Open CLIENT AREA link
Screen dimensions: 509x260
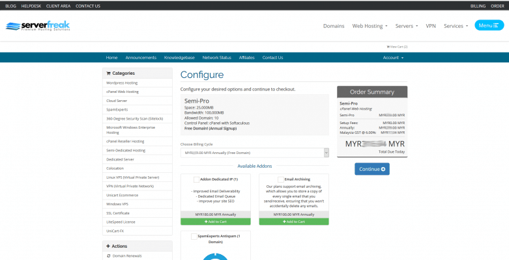[x=59, y=6]
